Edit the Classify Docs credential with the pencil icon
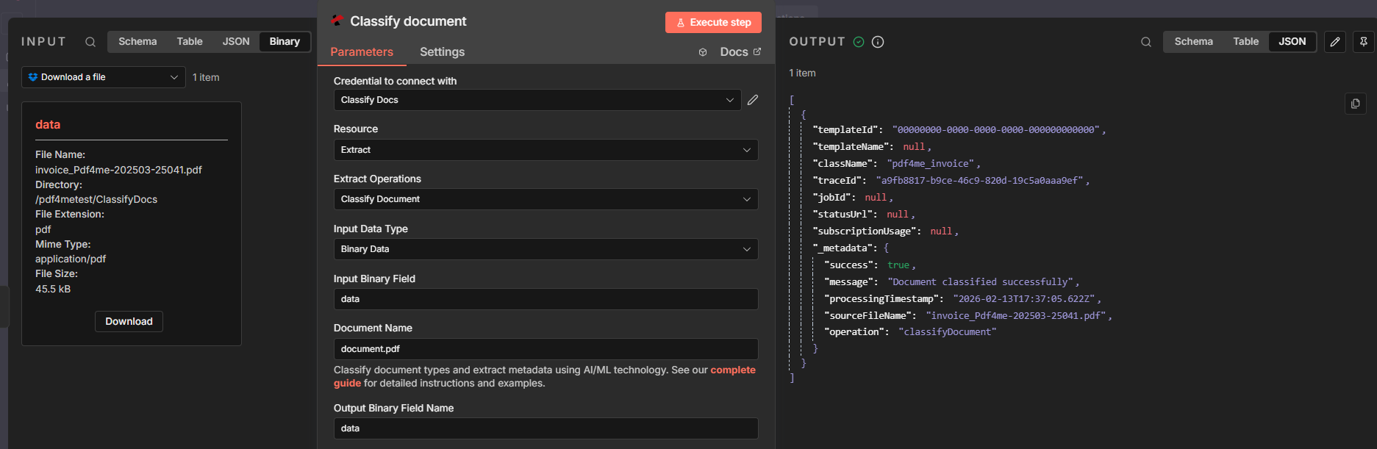 [x=753, y=100]
